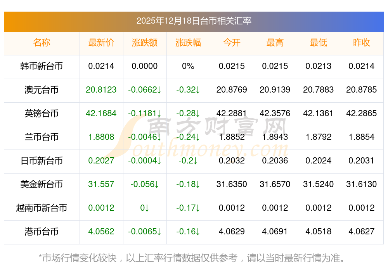Viewport: 388px width, 270px height.
Task: Select the 最高 column header
Action: click(x=275, y=43)
